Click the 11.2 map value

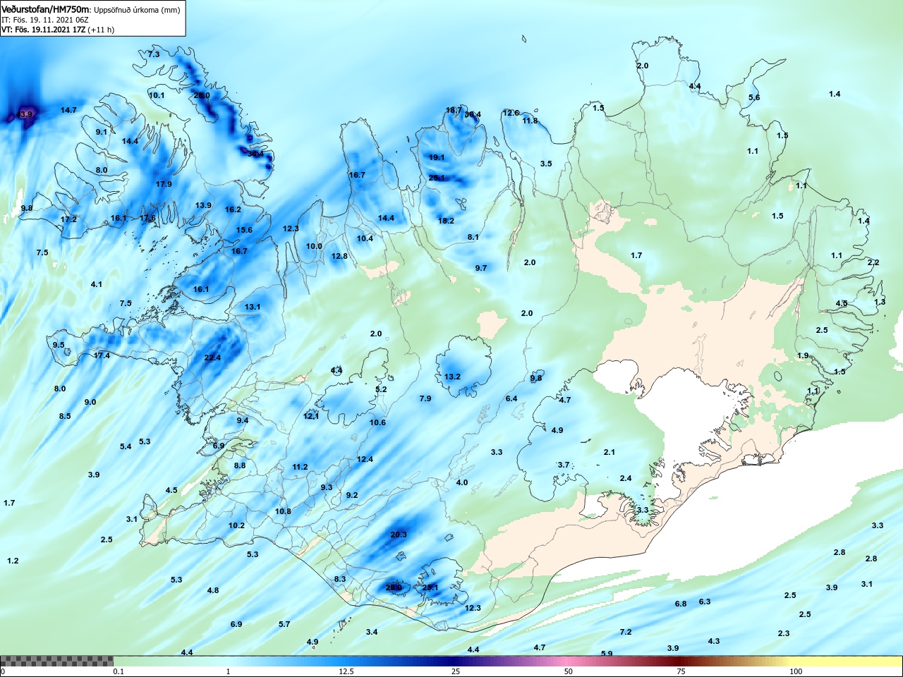point(300,467)
